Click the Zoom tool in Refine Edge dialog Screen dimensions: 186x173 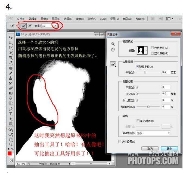click(x=113, y=44)
